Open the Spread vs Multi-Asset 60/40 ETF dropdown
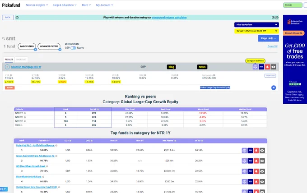This screenshot has height=193, width=307. [x=256, y=31]
